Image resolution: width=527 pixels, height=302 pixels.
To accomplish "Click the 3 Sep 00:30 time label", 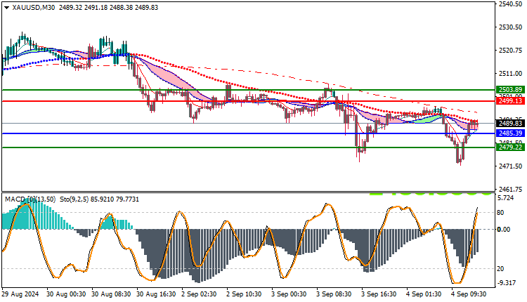I will coord(289,294).
